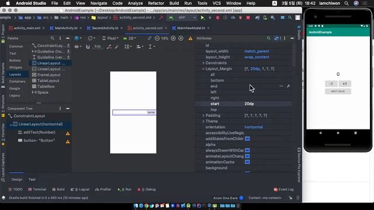Open Component Tree settings dots
This screenshot has width=374, height=210.
click(60, 108)
